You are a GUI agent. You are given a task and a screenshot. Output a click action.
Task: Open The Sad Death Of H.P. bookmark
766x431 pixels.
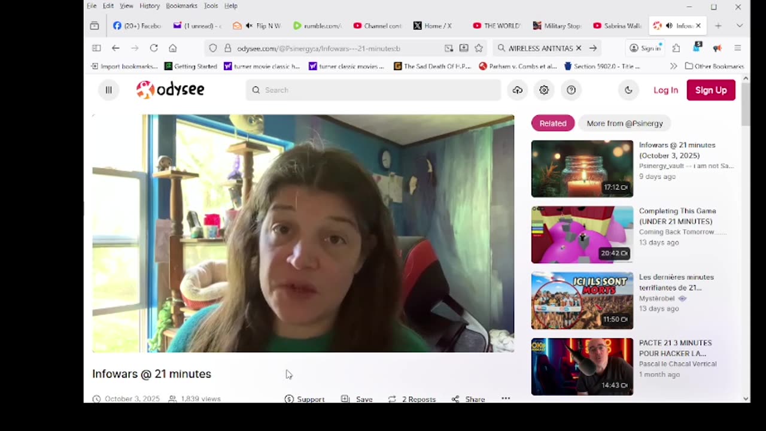(433, 66)
